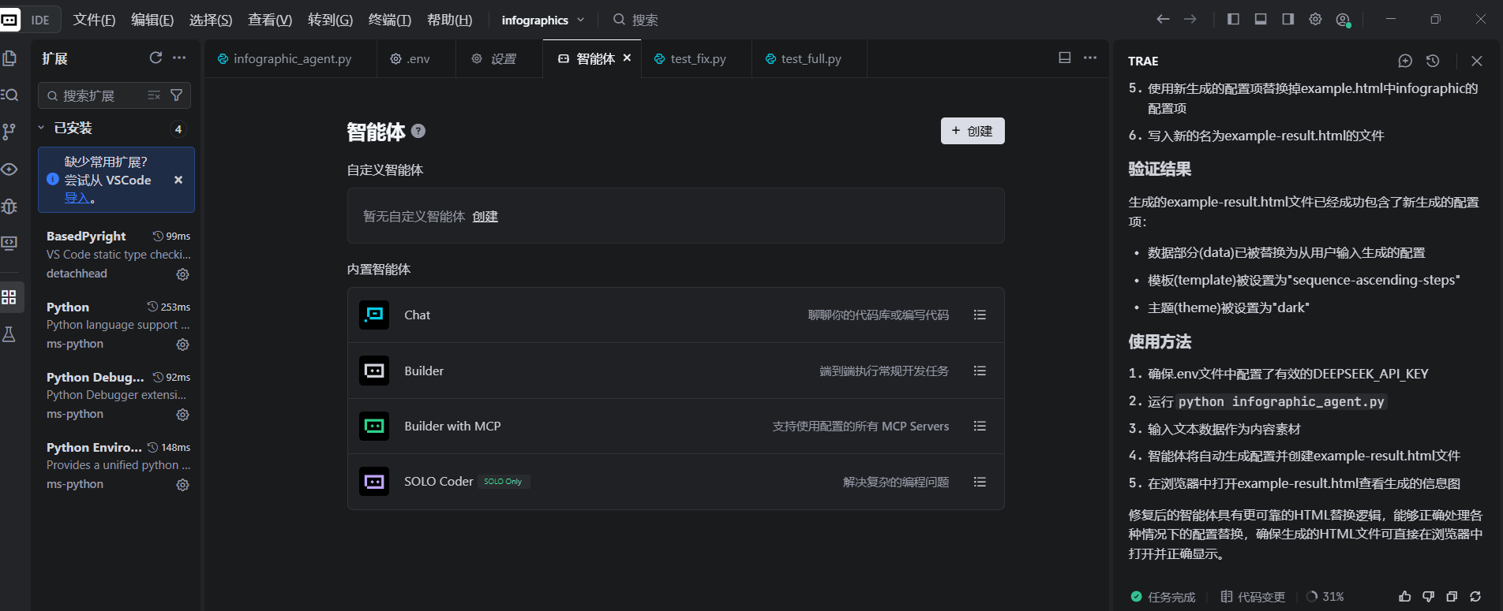Open help icon next to 智能体 heading

pos(418,132)
